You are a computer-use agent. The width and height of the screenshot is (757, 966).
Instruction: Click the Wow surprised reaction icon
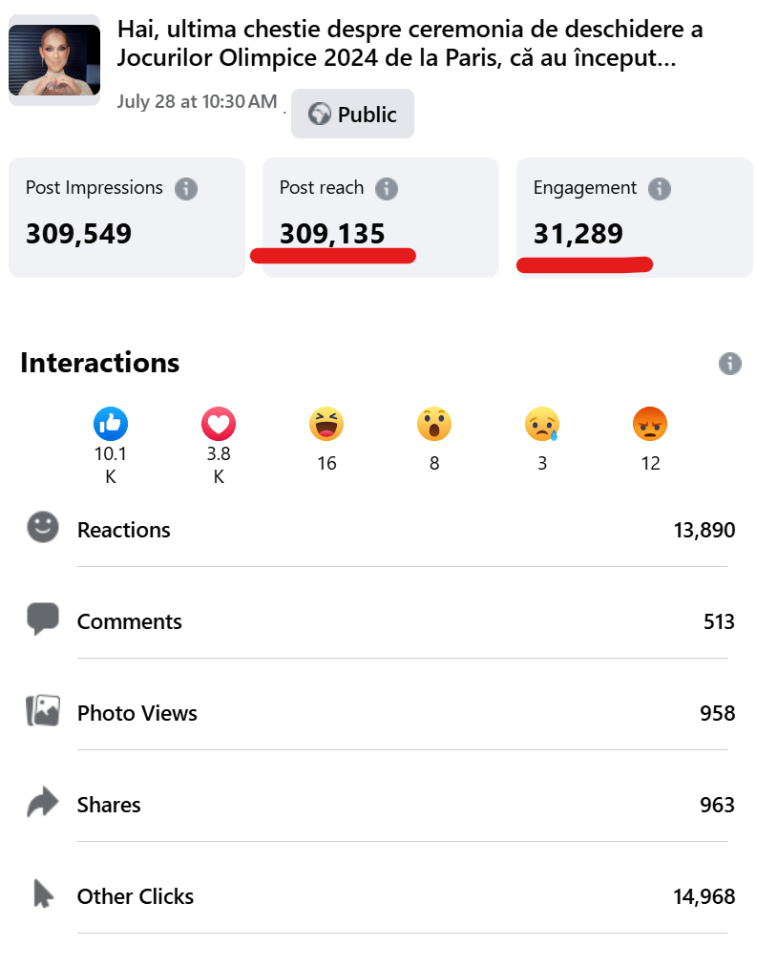434,423
